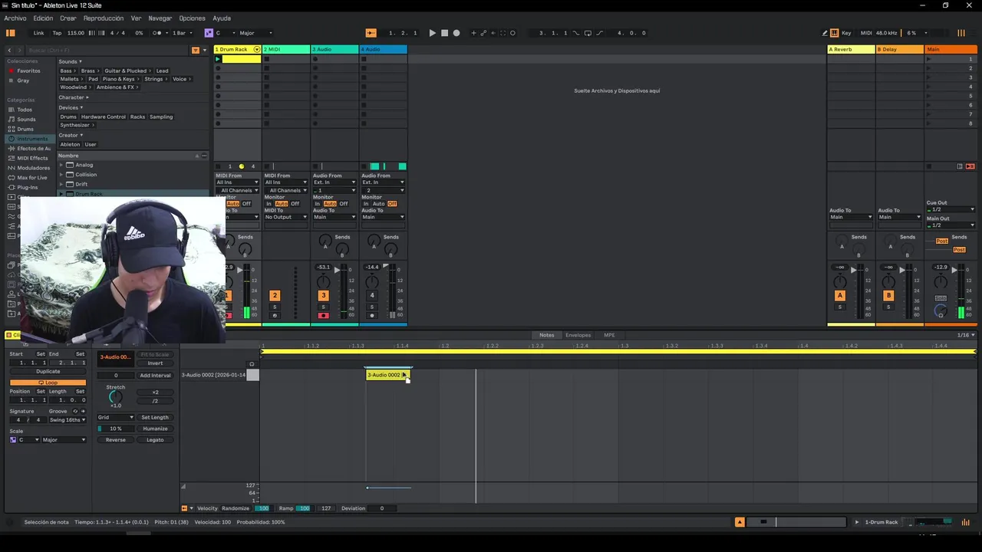Click the Hot-Swap Groove icon
This screenshot has width=982, height=552.
point(75,411)
